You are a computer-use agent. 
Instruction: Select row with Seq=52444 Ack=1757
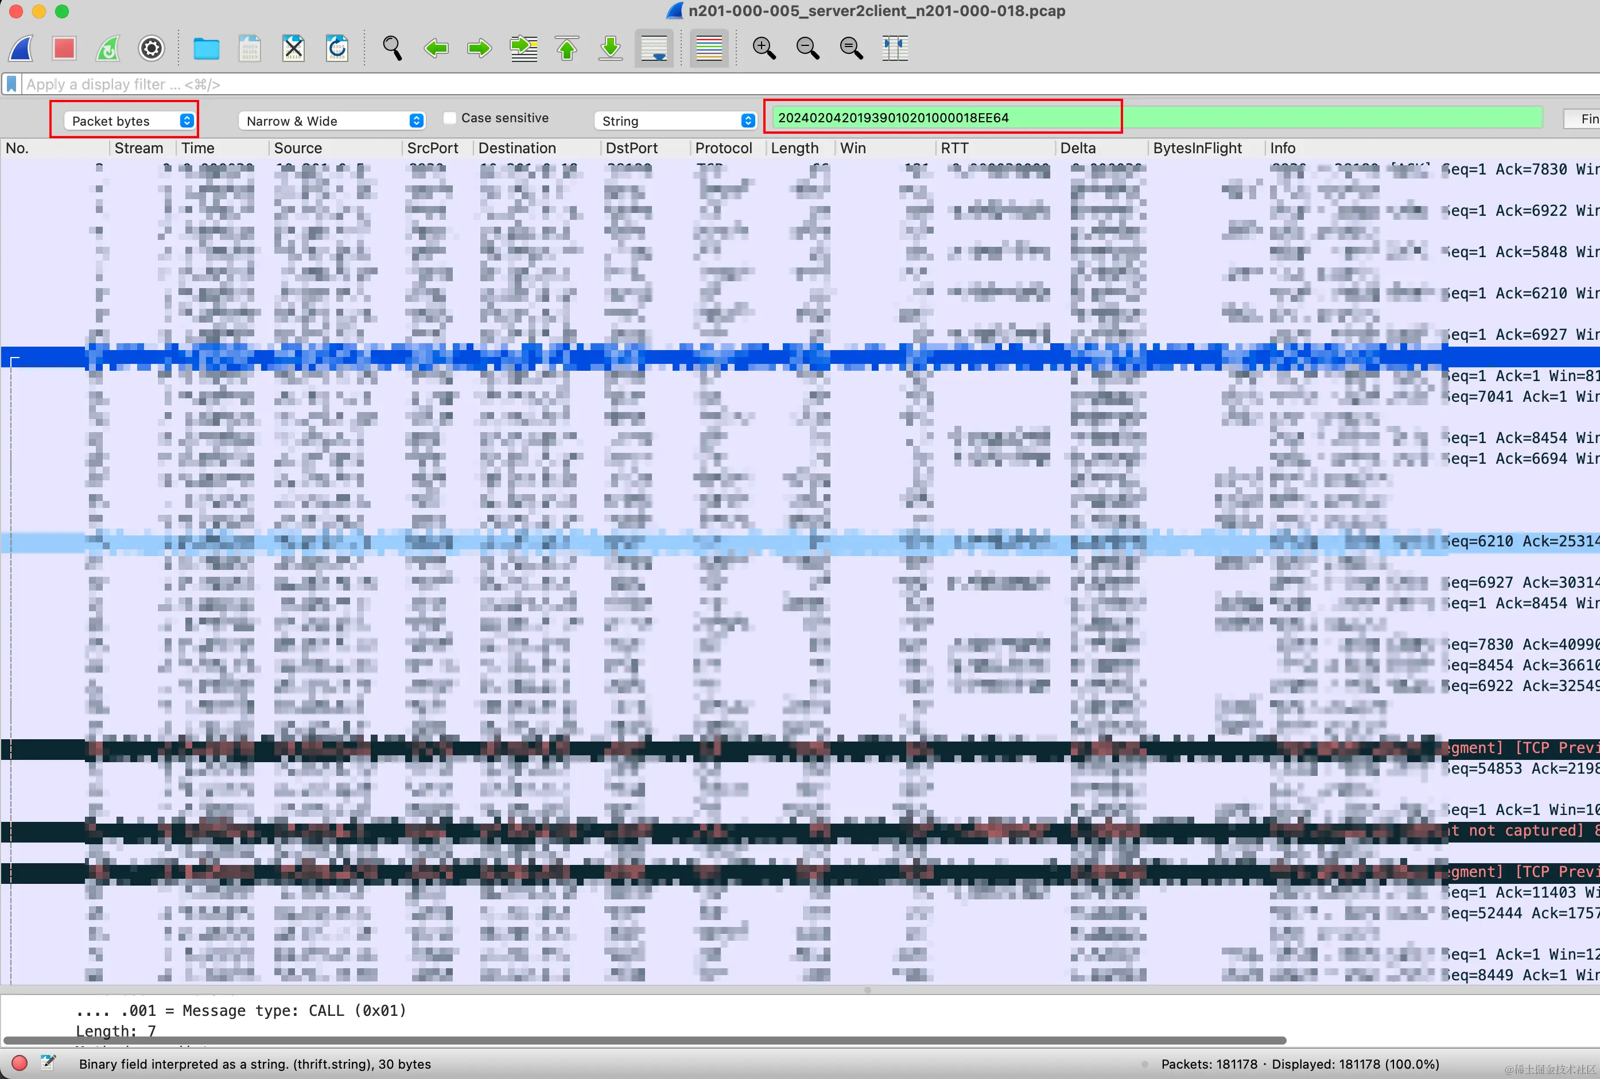(x=800, y=913)
